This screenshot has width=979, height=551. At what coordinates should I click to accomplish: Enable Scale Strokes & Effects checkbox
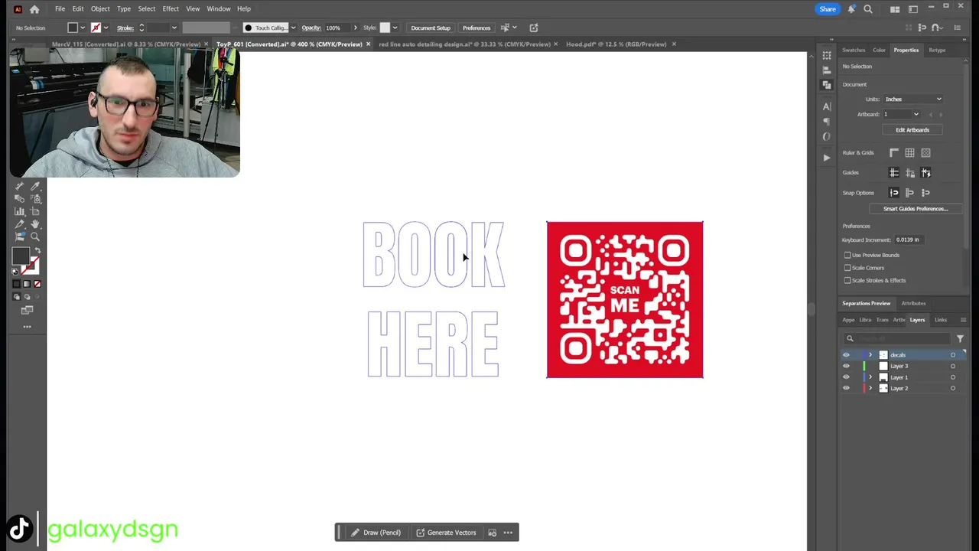[x=847, y=280]
